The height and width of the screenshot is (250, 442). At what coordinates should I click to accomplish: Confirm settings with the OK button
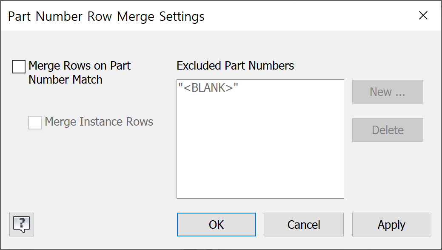pos(216,225)
